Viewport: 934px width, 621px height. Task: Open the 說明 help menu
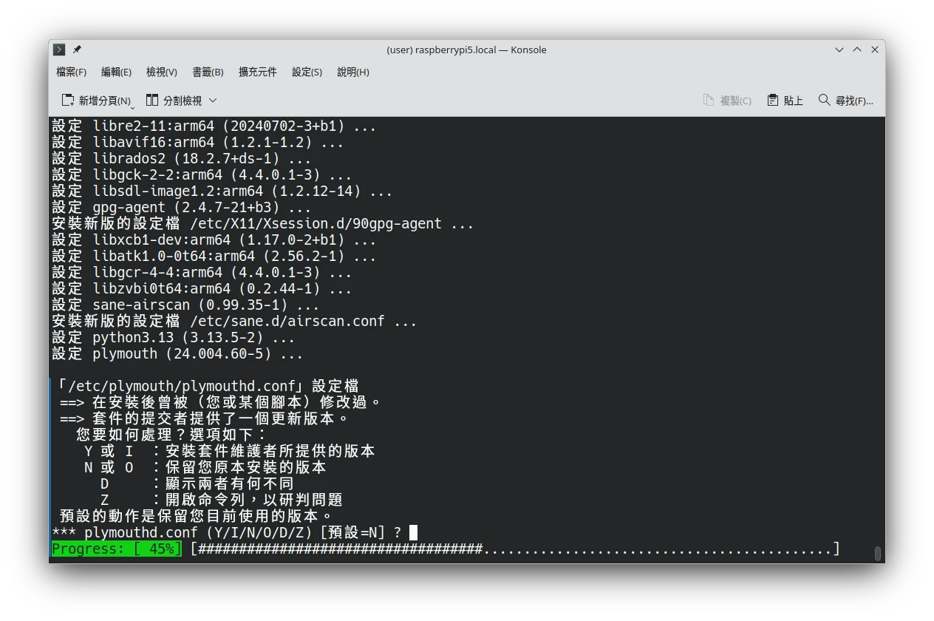coord(352,72)
